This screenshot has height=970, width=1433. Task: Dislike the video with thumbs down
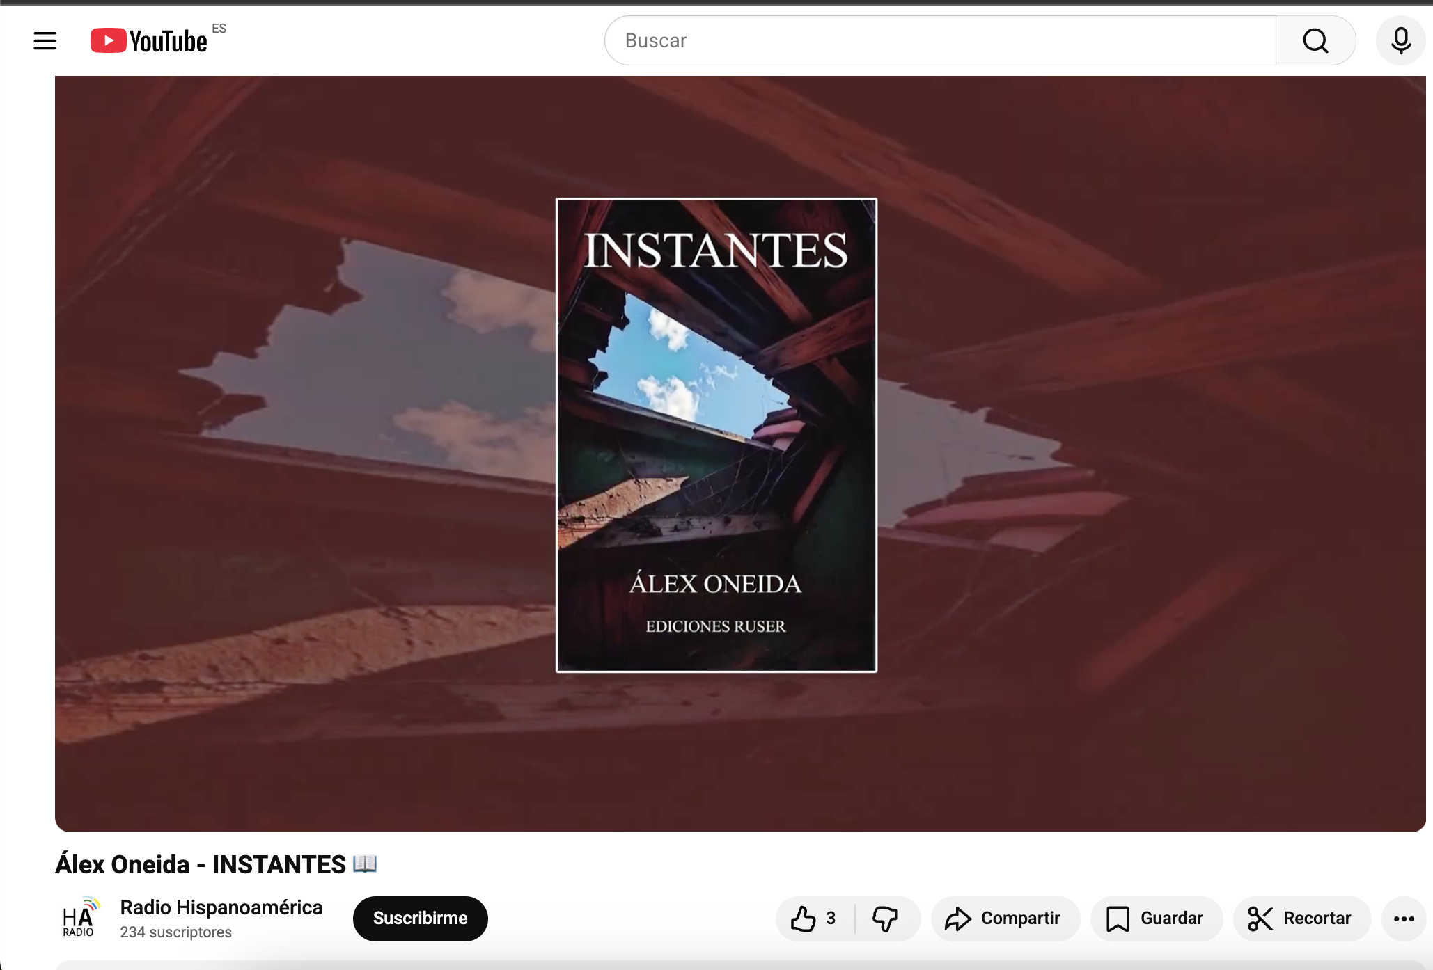(886, 919)
